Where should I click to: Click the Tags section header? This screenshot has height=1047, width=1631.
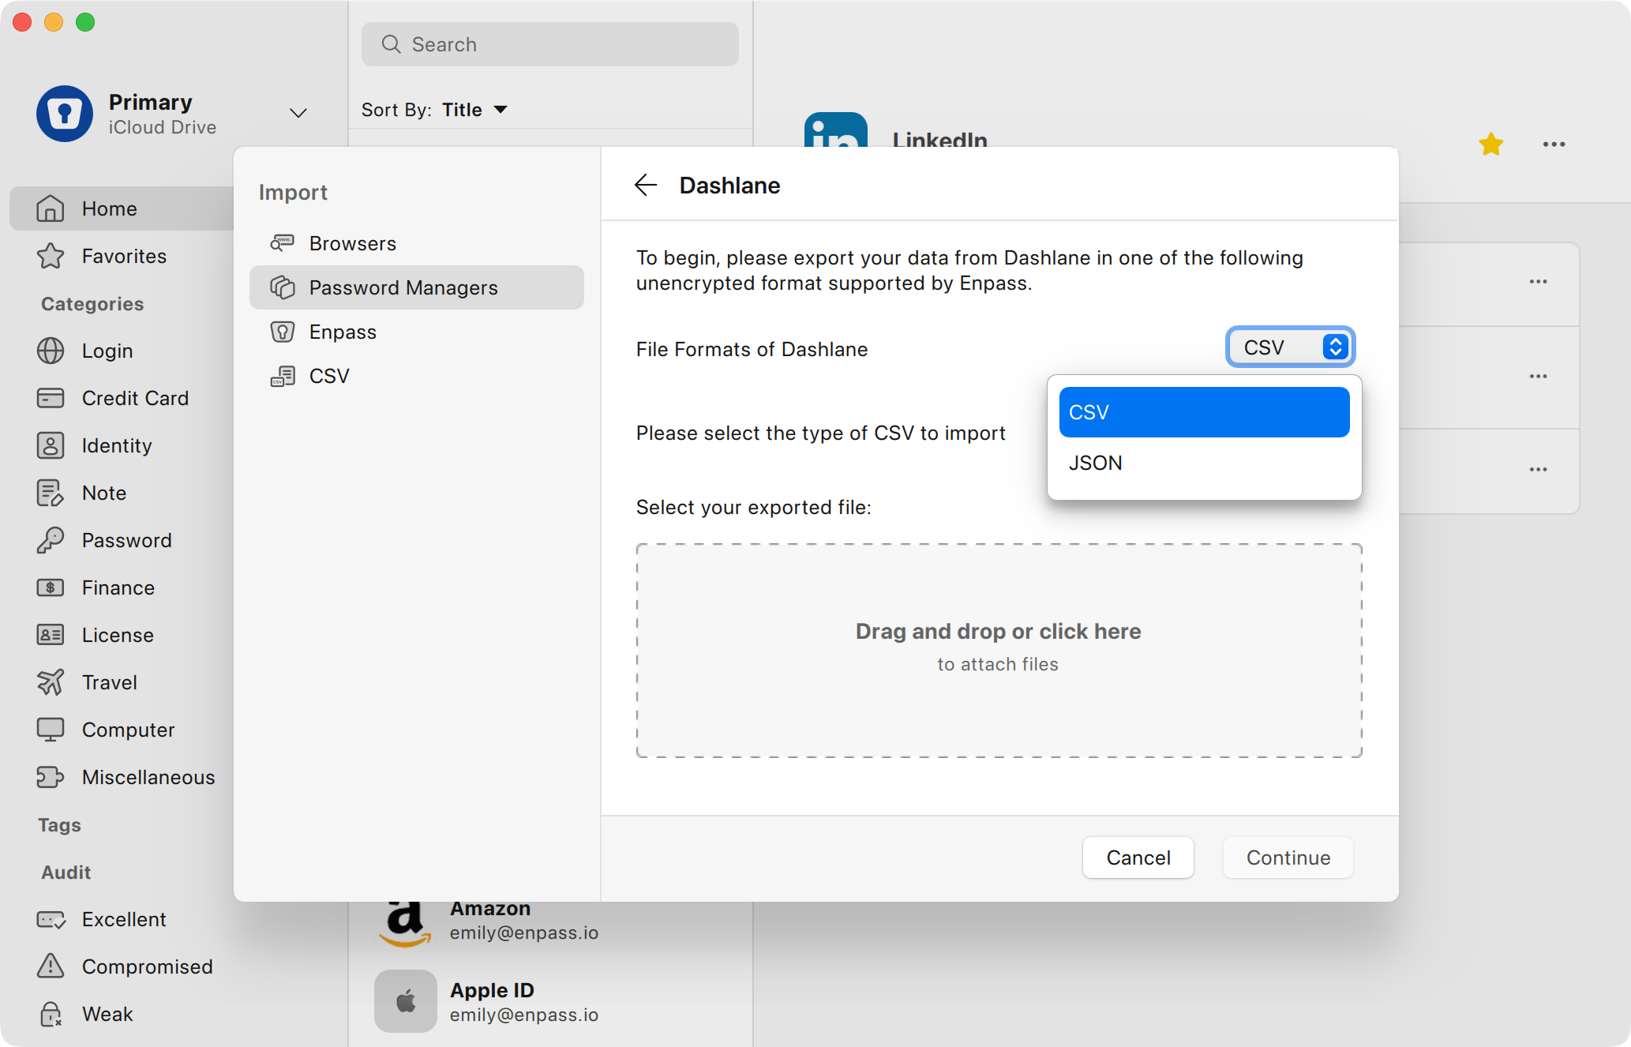pyautogui.click(x=59, y=825)
